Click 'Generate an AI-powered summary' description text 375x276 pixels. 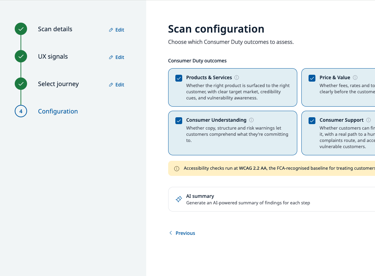coord(248,203)
